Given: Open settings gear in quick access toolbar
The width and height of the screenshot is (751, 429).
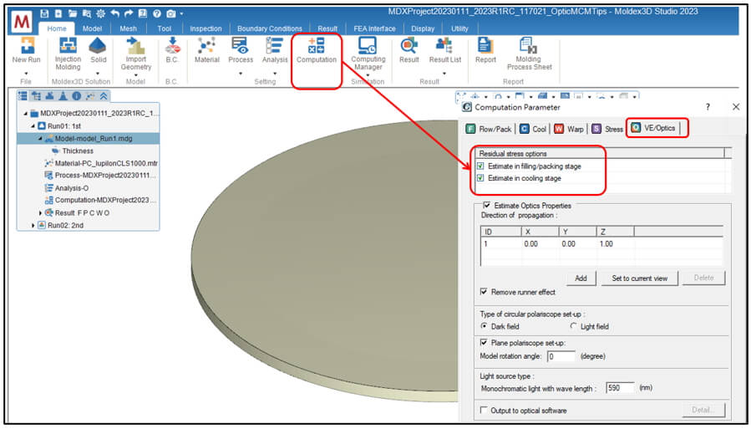Looking at the screenshot, I should coord(100,13).
